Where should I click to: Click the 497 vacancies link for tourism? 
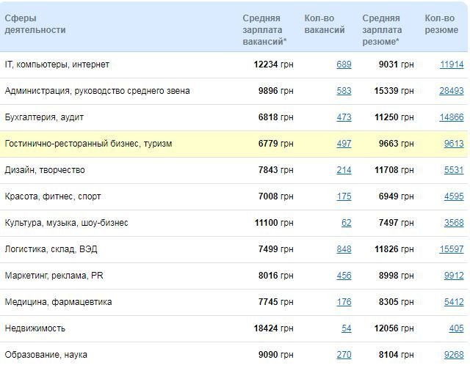click(344, 144)
